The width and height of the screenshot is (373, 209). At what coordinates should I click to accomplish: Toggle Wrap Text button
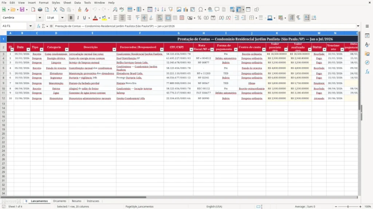160,18
